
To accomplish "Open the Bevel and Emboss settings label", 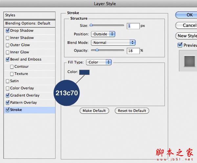I will (x=26, y=59).
